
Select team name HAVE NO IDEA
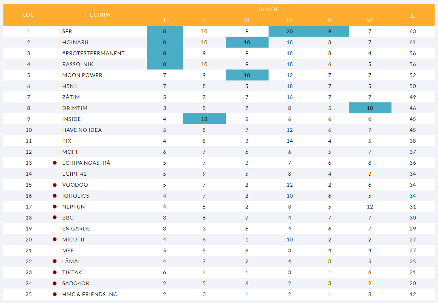click(82, 130)
